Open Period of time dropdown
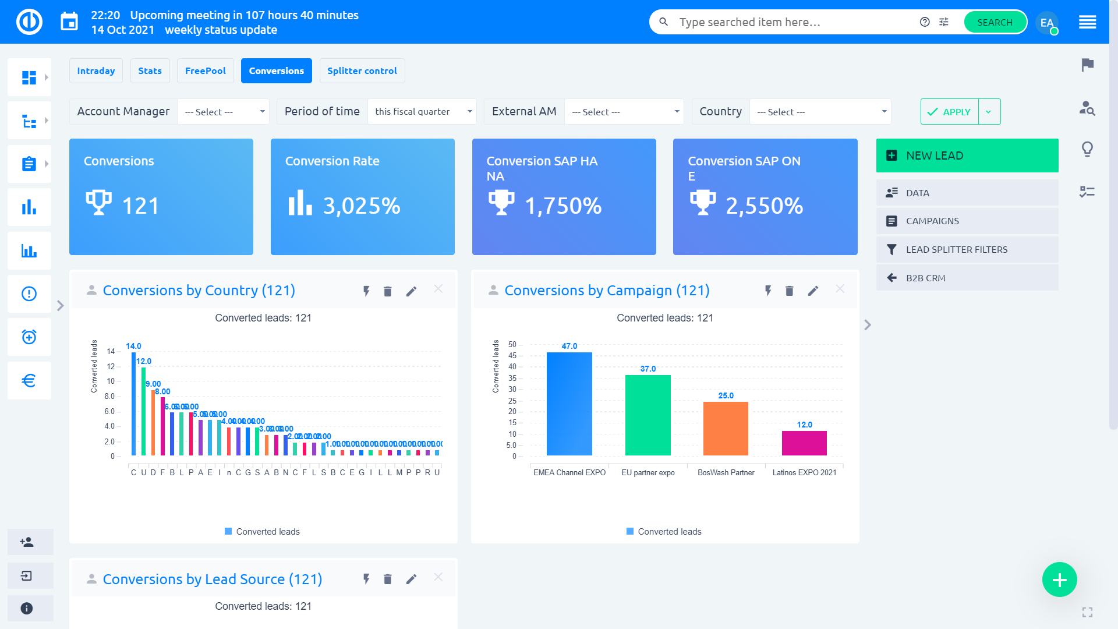Screen dimensions: 1118x629 [x=422, y=112]
